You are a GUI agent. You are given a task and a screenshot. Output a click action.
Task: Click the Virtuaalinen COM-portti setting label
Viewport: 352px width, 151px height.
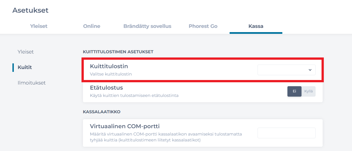pyautogui.click(x=125, y=126)
